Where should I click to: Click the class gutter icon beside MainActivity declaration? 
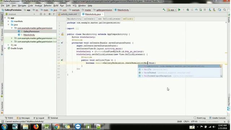(x=62, y=34)
